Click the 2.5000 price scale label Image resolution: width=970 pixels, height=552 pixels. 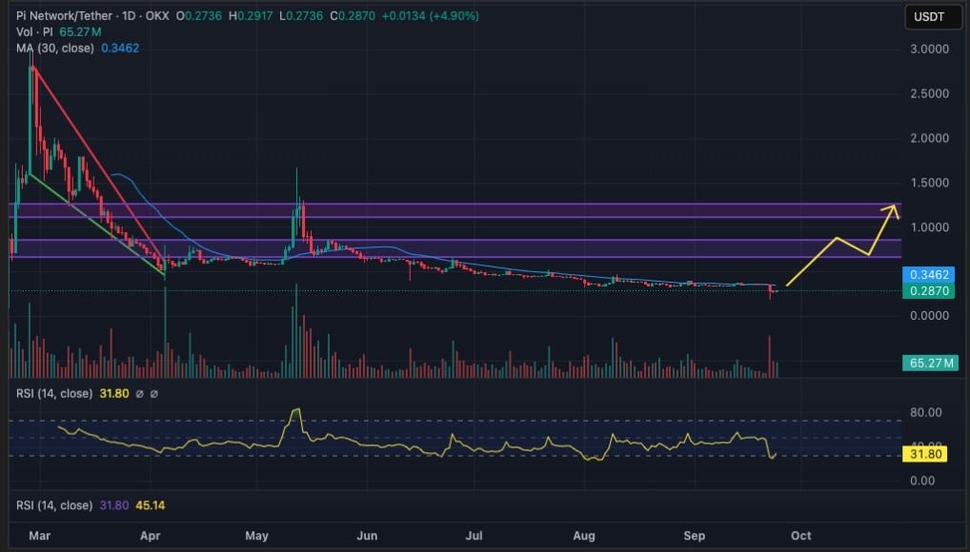point(929,94)
